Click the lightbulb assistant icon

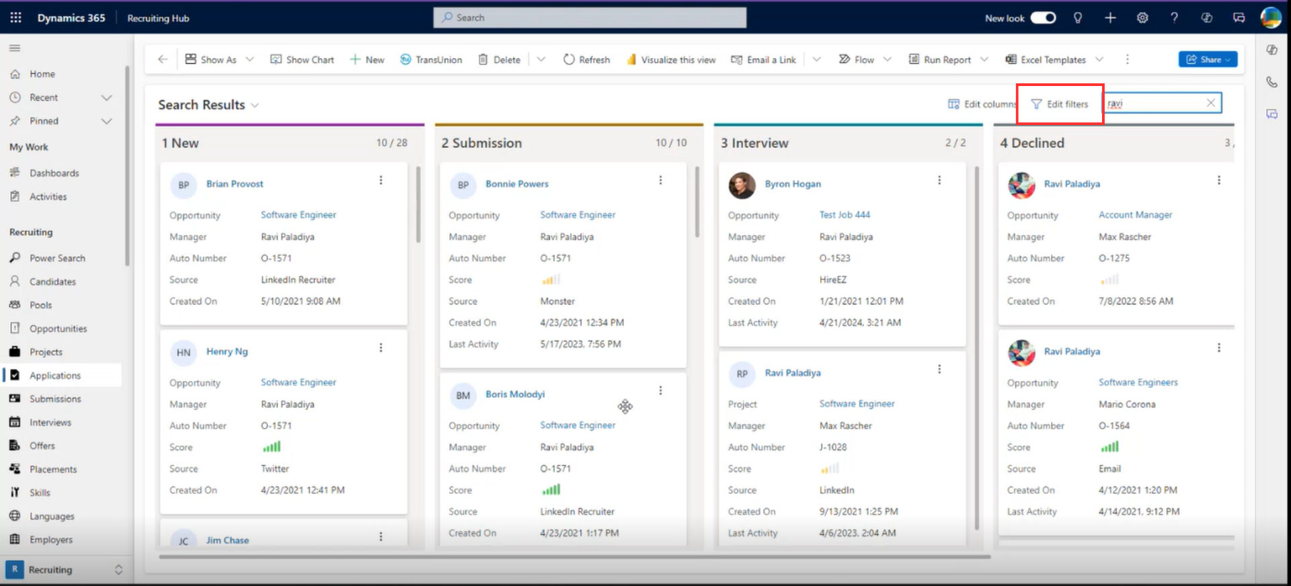tap(1078, 17)
